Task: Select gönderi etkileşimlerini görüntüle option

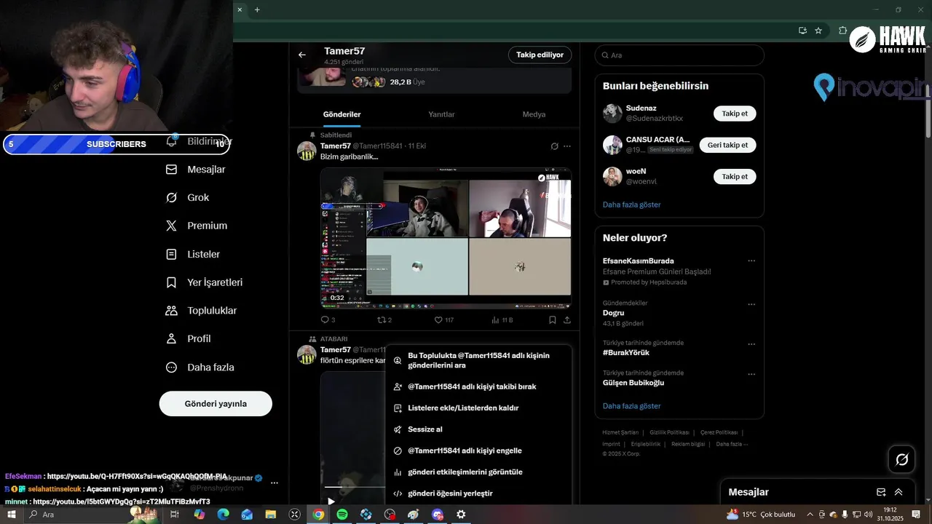Action: (x=478, y=472)
